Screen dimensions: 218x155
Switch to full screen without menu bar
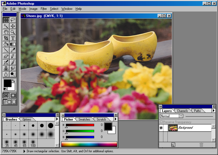[x=14, y=102]
